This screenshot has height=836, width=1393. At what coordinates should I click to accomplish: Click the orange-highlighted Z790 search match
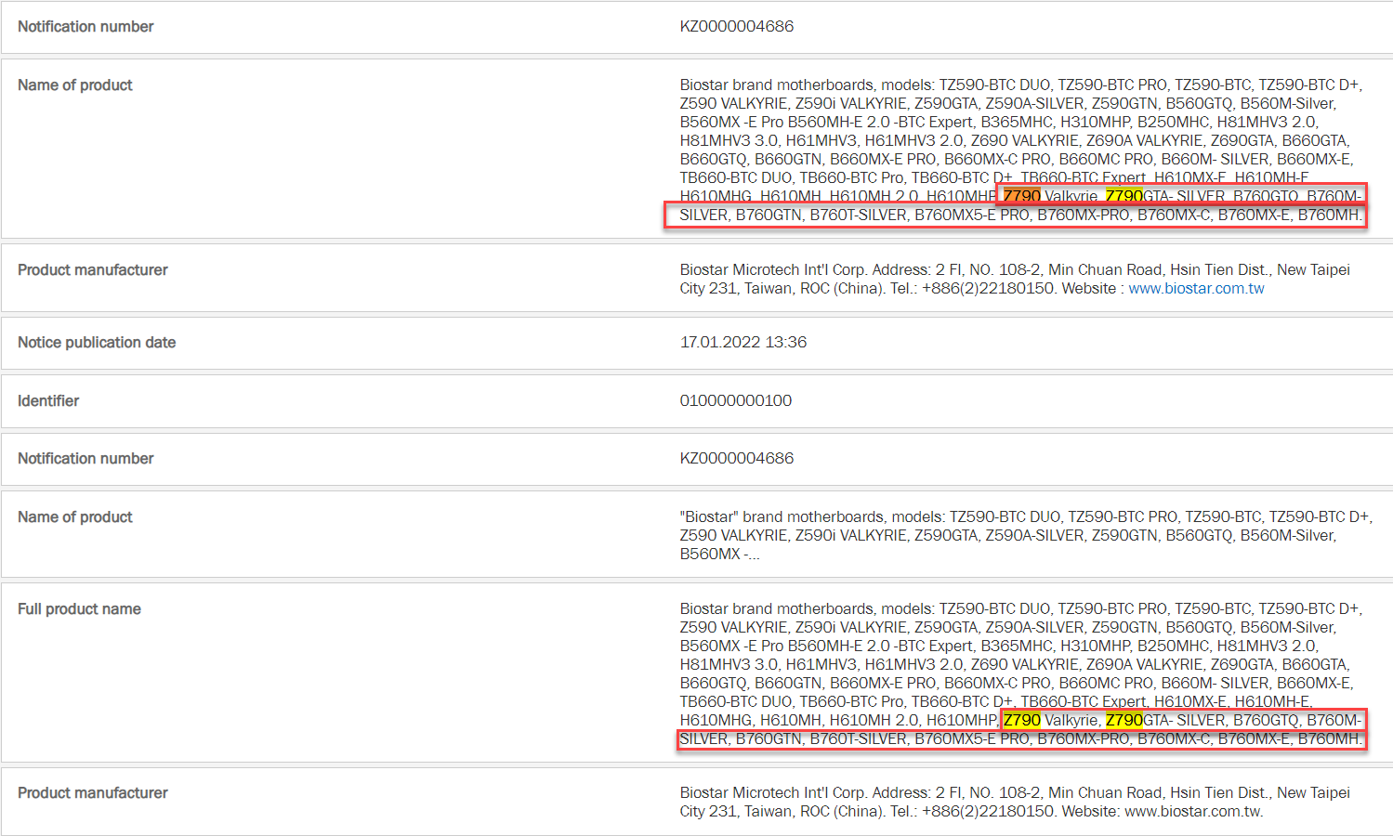1021,196
